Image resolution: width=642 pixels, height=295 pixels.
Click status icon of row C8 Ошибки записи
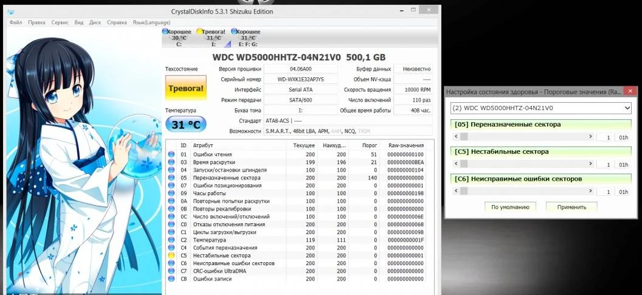coord(171,279)
